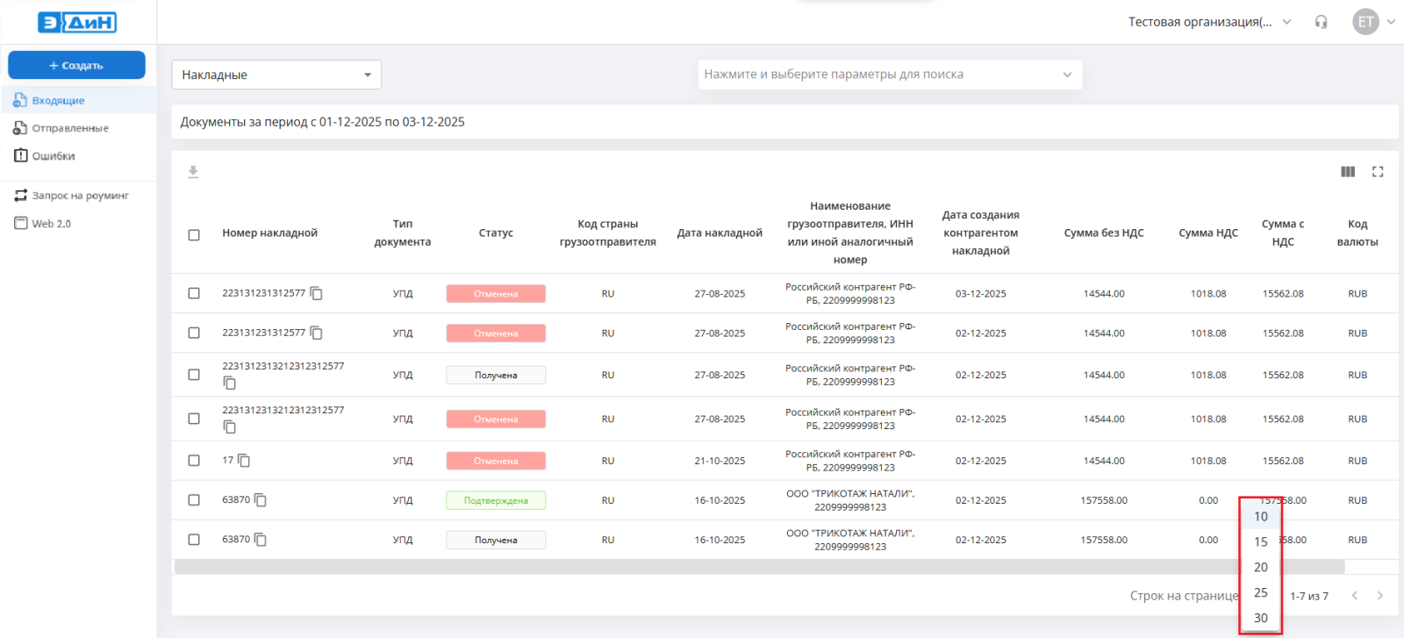Open the Ошибки section in sidebar
Image resolution: width=1404 pixels, height=638 pixels.
click(x=54, y=156)
